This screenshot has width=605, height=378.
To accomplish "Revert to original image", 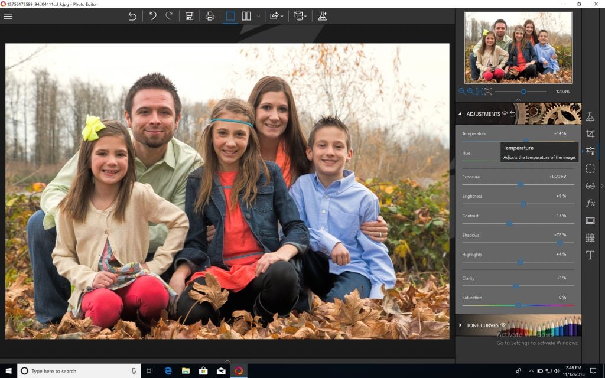I will click(x=132, y=16).
